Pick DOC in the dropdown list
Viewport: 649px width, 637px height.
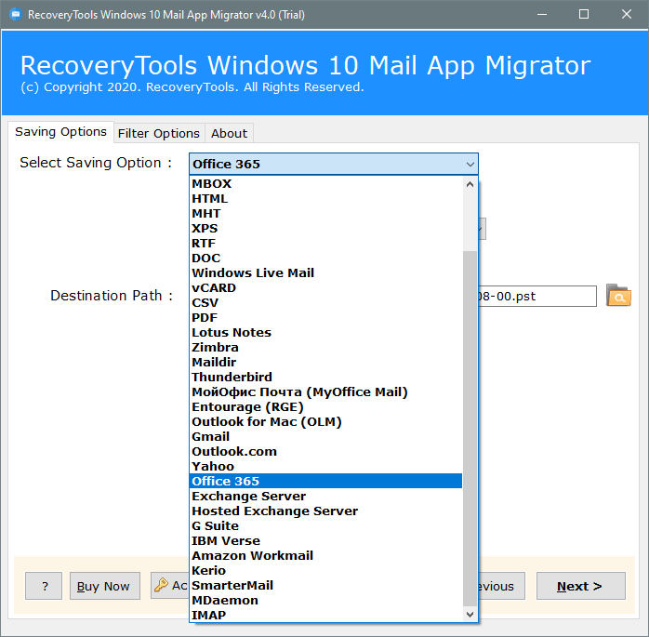coord(325,258)
